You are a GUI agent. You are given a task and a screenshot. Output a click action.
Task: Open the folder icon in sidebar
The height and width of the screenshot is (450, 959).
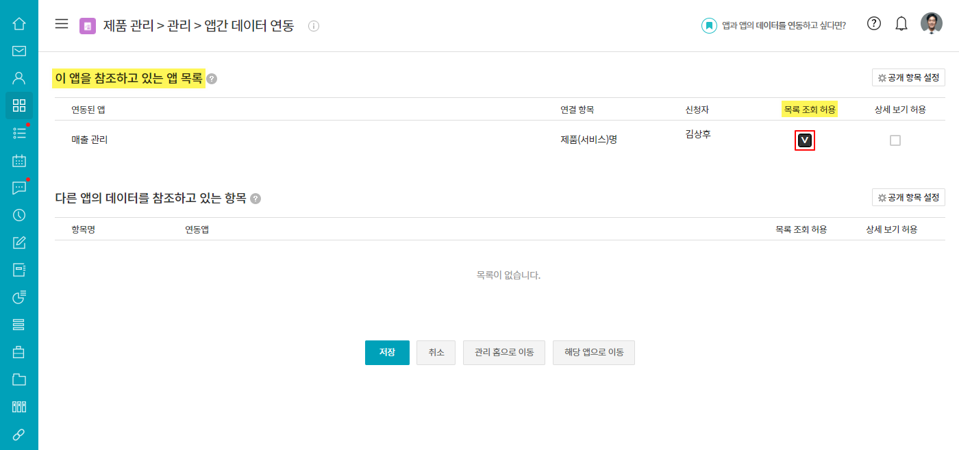click(x=19, y=379)
